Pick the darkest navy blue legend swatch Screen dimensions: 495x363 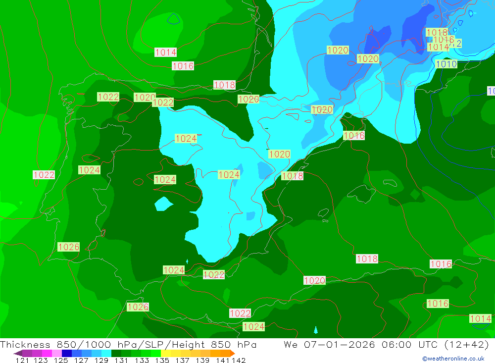pyautogui.click(x=67, y=353)
